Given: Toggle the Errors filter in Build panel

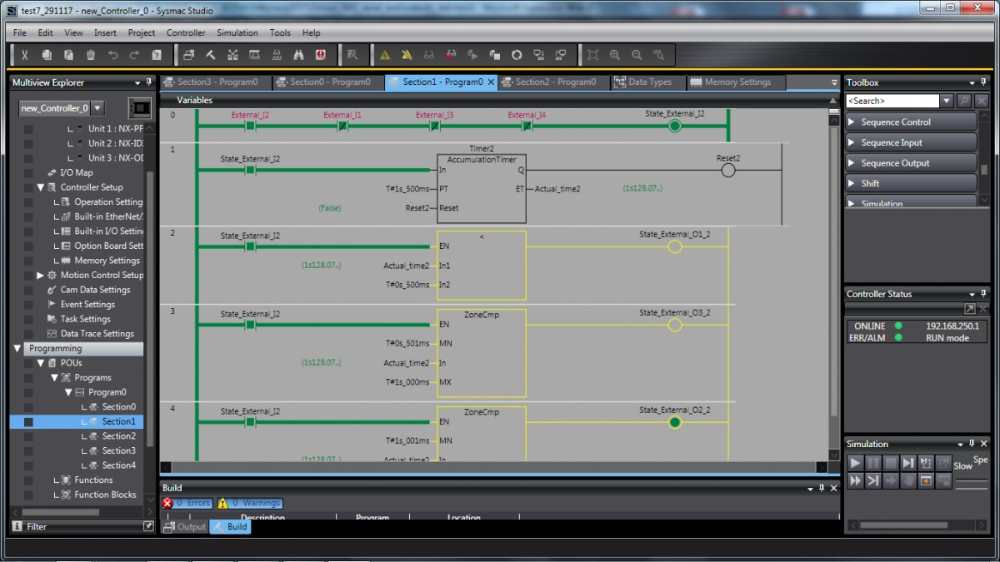Looking at the screenshot, I should coord(187,503).
